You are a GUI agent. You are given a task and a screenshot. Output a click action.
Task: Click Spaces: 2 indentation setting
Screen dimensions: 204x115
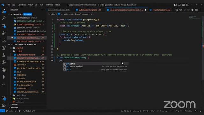(x=137, y=111)
